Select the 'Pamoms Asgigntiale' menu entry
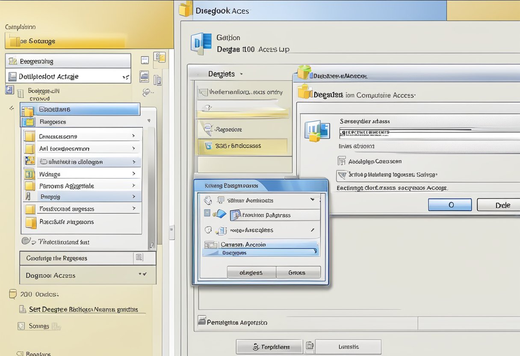The width and height of the screenshot is (520, 356). 66,186
